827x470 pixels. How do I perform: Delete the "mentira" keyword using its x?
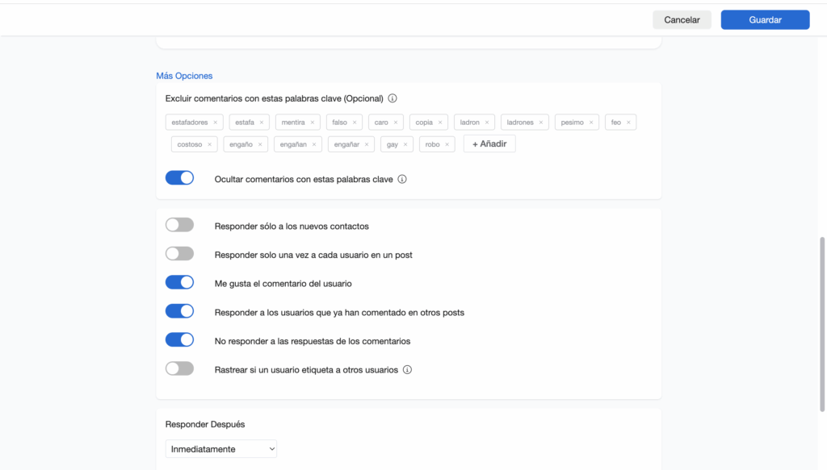(x=313, y=123)
